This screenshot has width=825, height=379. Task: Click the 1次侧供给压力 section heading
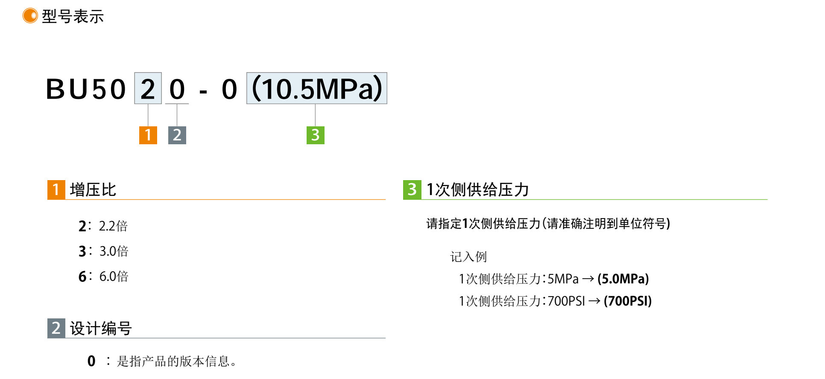pos(478,190)
